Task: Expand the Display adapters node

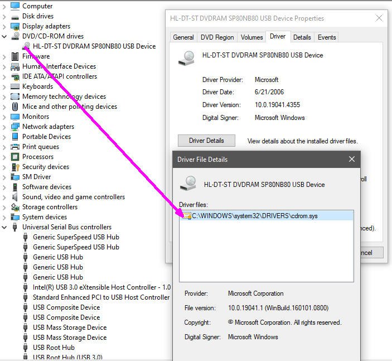Action: (x=4, y=27)
